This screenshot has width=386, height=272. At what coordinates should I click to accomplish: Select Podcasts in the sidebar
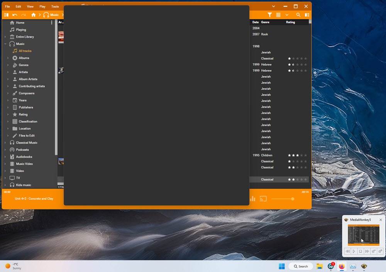pyautogui.click(x=22, y=150)
